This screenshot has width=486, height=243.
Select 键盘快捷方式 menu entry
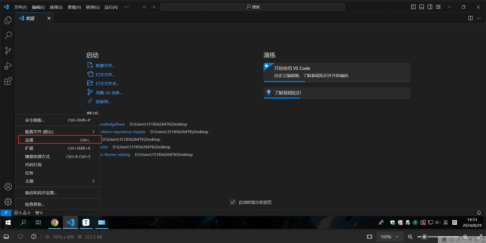coord(58,156)
